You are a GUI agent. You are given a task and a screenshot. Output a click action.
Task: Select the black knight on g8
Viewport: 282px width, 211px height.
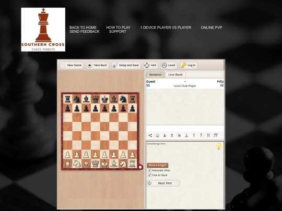(x=123, y=99)
